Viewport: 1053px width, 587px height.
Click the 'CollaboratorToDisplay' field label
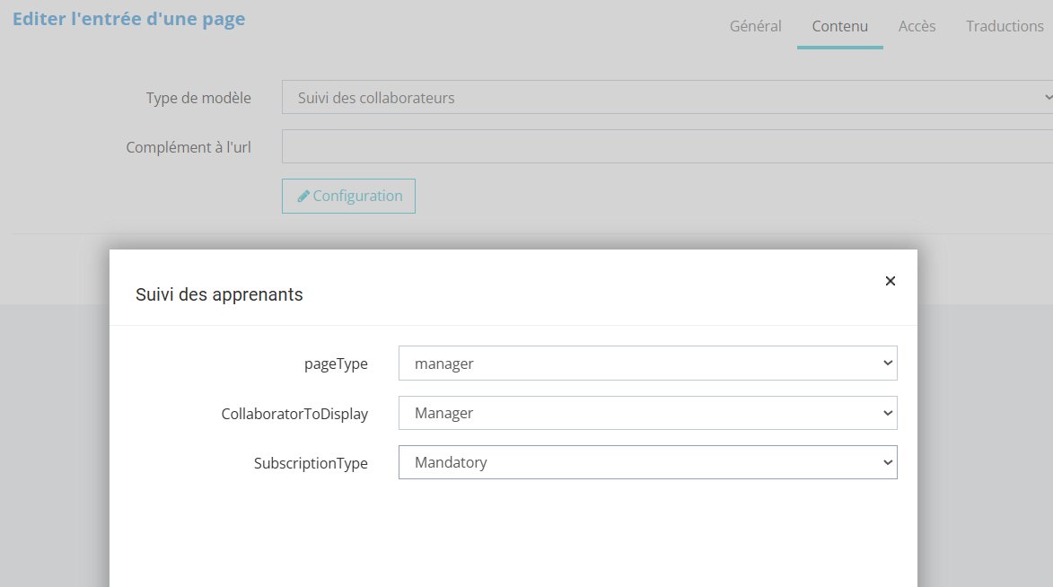point(294,414)
